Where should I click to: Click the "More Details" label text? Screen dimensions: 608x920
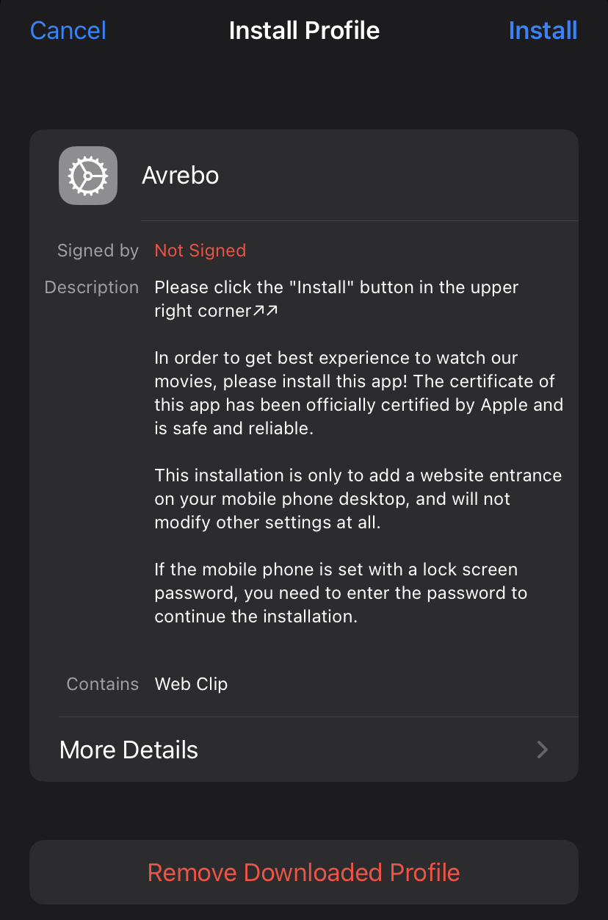click(x=129, y=750)
